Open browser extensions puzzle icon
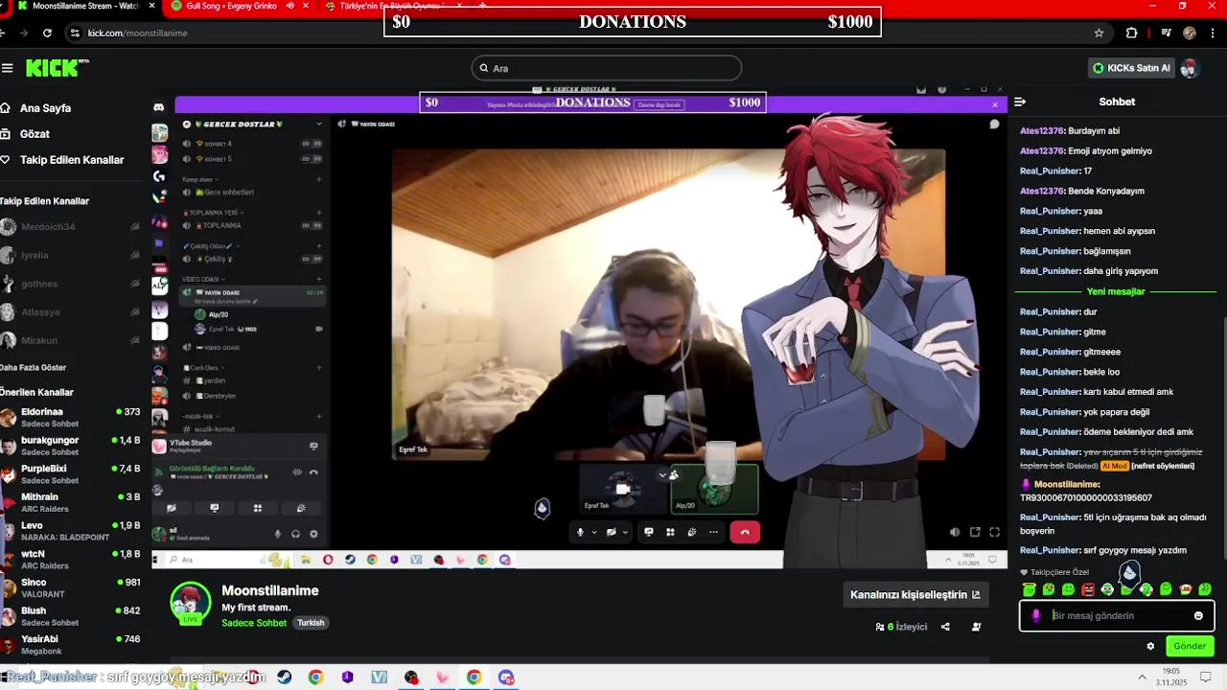 point(1131,33)
